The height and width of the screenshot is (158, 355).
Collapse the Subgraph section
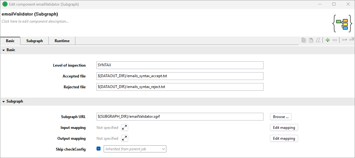tap(4, 101)
